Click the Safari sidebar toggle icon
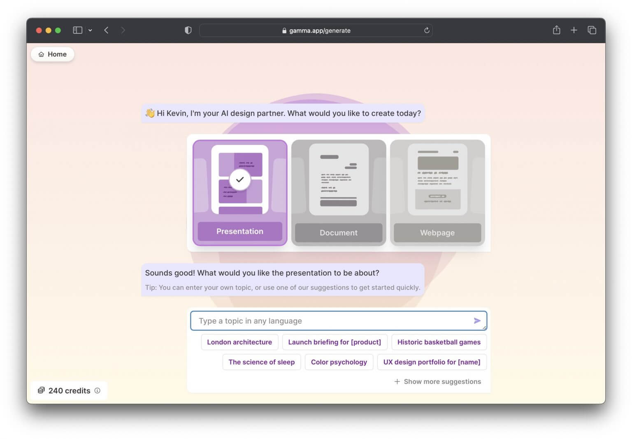The image size is (632, 439). point(77,30)
